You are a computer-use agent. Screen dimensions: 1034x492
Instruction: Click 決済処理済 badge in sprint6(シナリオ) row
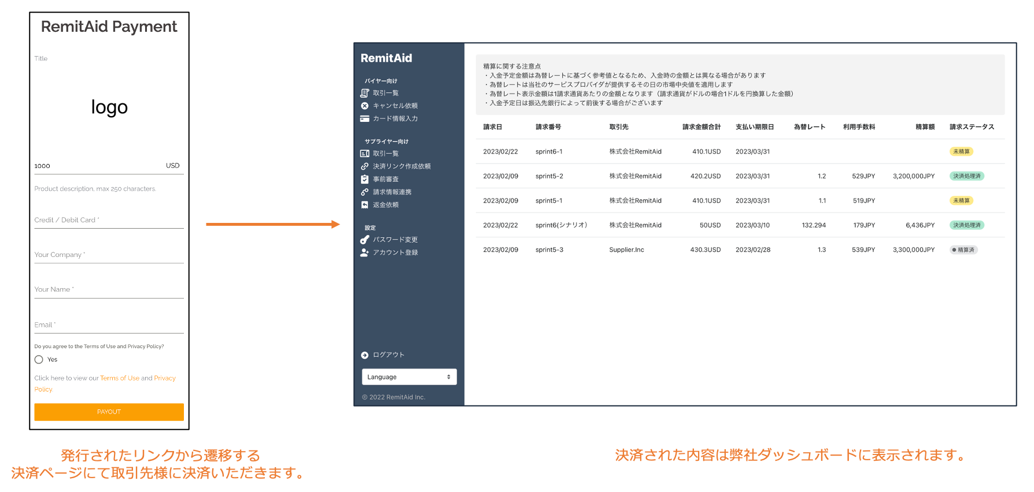pos(967,225)
